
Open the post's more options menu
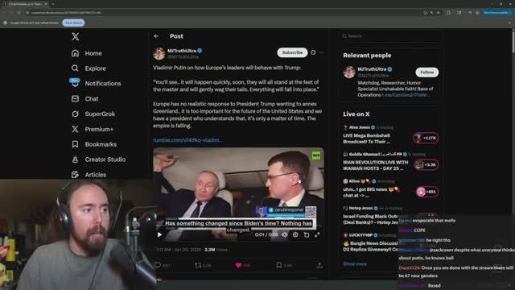pos(321,52)
